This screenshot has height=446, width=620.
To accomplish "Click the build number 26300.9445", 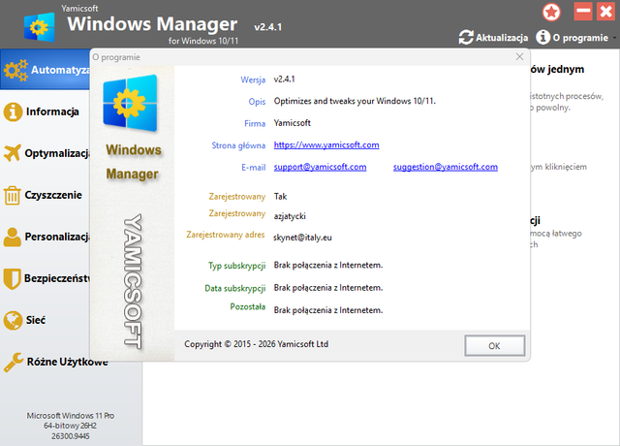I will pyautogui.click(x=71, y=436).
